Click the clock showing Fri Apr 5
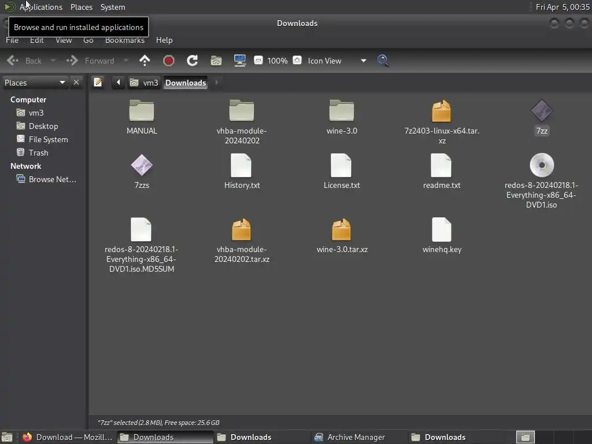Image resolution: width=592 pixels, height=444 pixels. [x=562, y=7]
